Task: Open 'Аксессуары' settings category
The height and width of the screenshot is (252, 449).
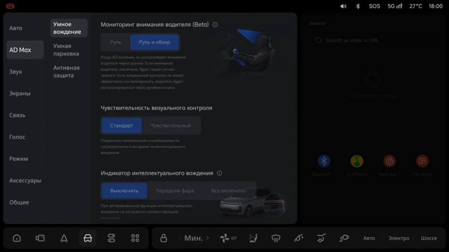Action: tap(25, 181)
